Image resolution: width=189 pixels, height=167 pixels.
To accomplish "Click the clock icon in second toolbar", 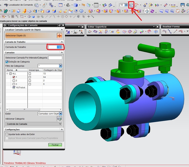I will coord(147,11).
